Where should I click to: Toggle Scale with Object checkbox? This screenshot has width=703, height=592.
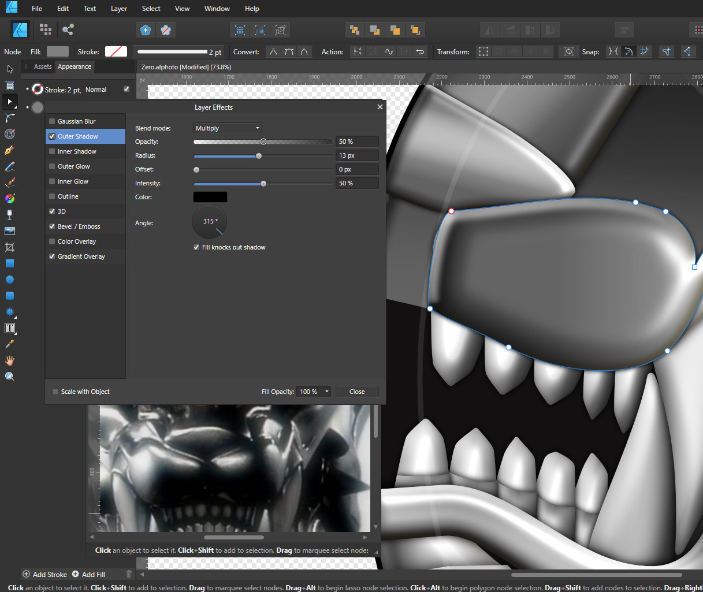point(55,392)
